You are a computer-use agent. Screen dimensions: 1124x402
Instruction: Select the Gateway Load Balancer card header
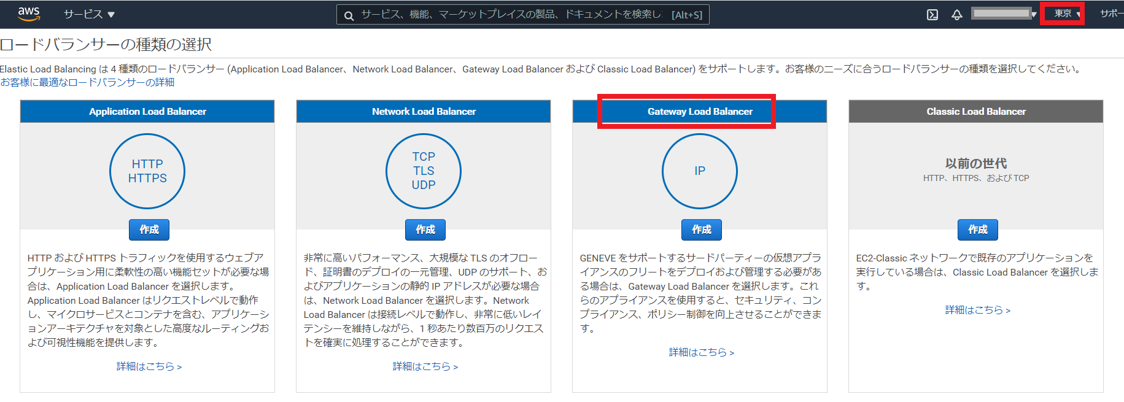pyautogui.click(x=700, y=112)
